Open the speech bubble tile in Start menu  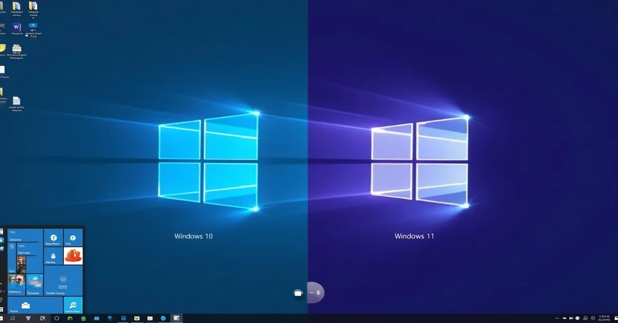[73, 237]
